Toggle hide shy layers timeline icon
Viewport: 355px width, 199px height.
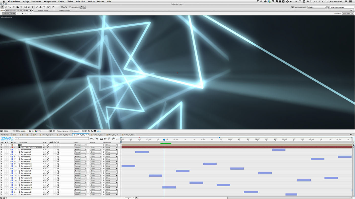pos(101,138)
